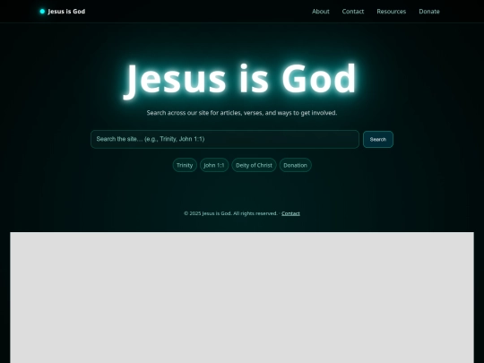Pick the Deity of Christ chip
This screenshot has width=484, height=363.
pos(254,165)
